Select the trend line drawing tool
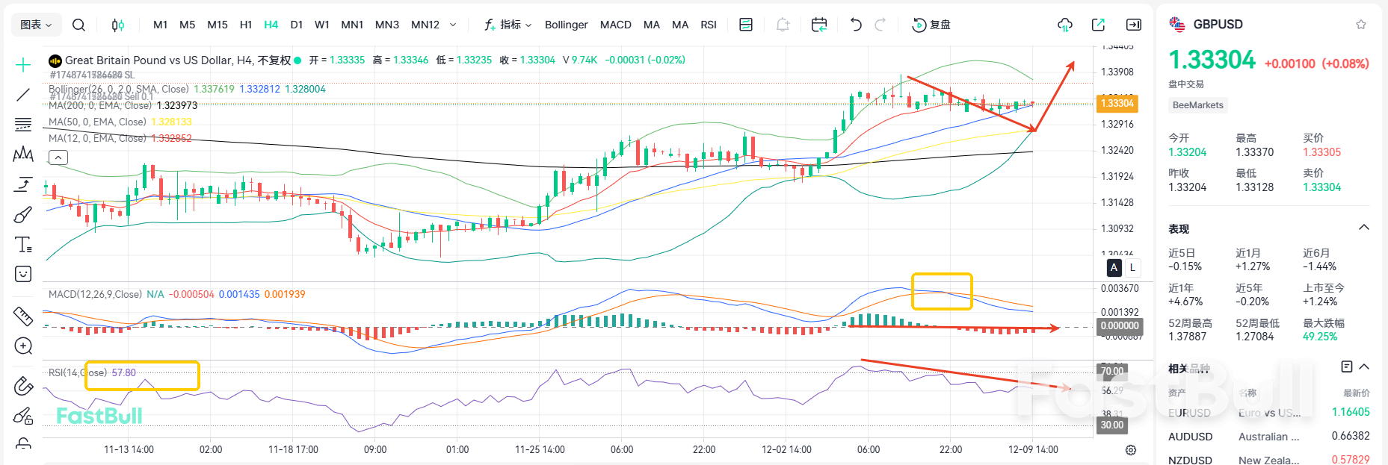The width and height of the screenshot is (1388, 465). pyautogui.click(x=23, y=95)
